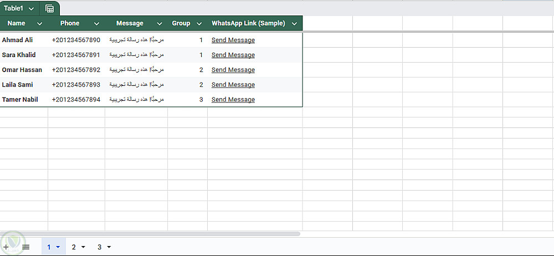Image resolution: width=554 pixels, height=256 pixels.
Task: Click the add sheet plus icon
Action: pyautogui.click(x=6, y=247)
